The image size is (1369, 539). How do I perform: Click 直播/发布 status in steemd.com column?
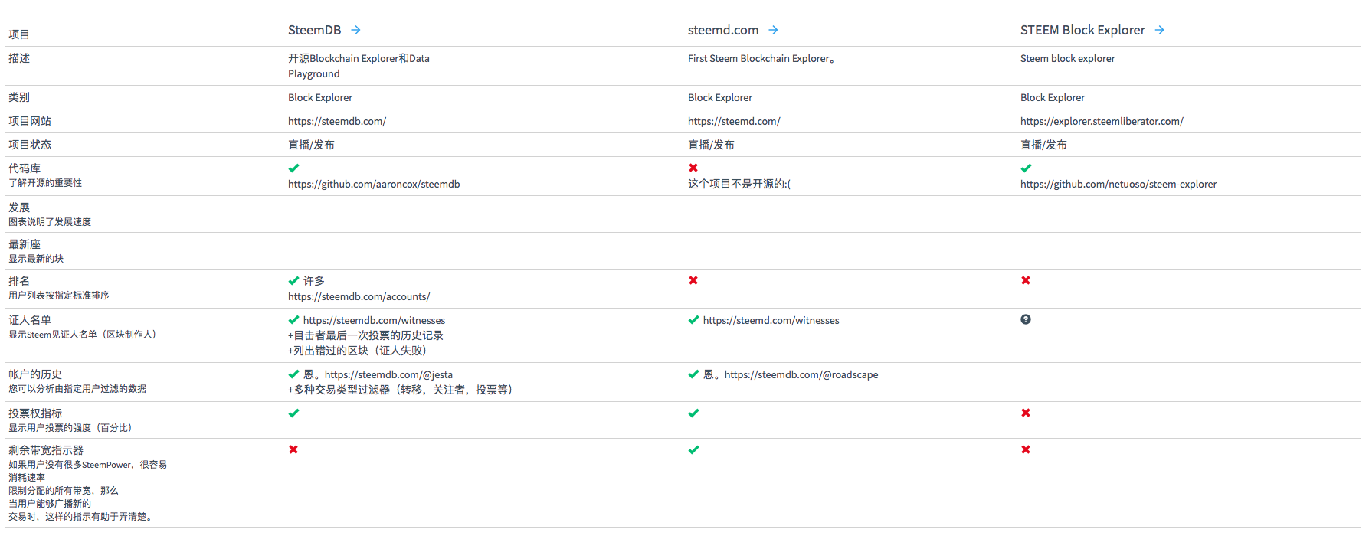coord(711,145)
